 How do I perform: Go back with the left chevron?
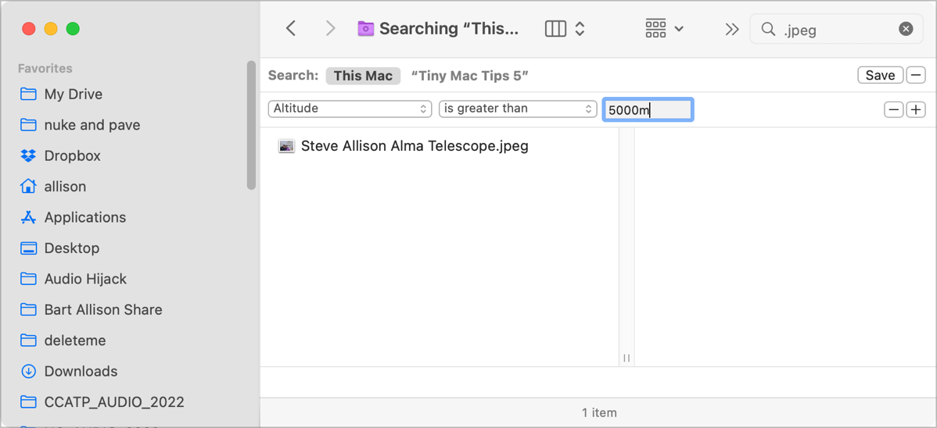(291, 29)
